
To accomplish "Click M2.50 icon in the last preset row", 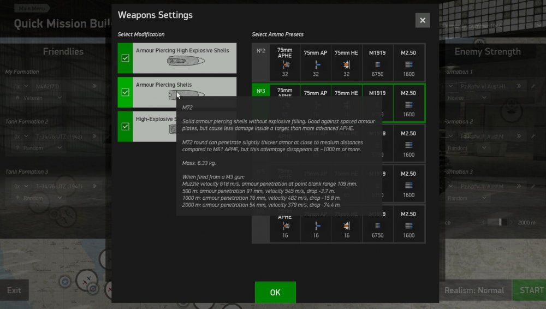I will [409, 225].
